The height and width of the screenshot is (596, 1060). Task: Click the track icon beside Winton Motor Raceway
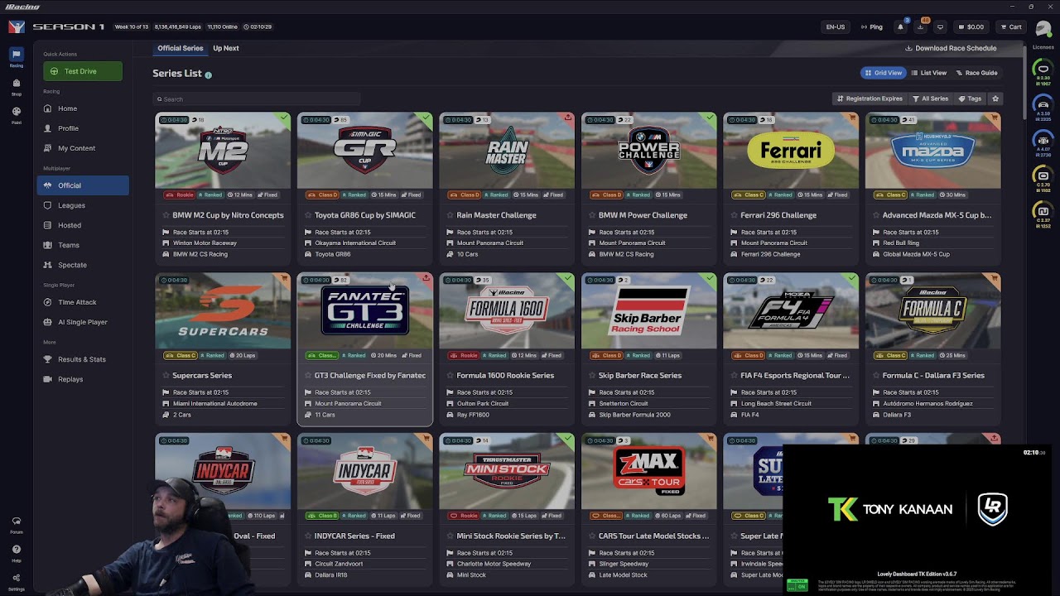166,243
